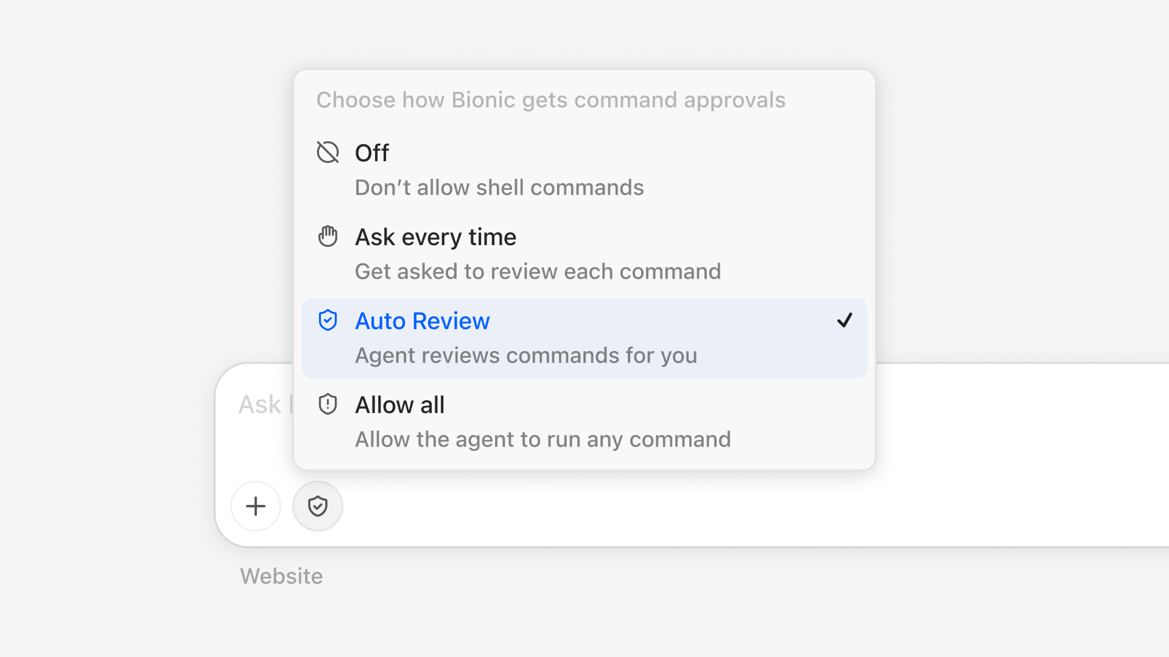
Task: Click the Auto Review blue title
Action: tap(423, 321)
